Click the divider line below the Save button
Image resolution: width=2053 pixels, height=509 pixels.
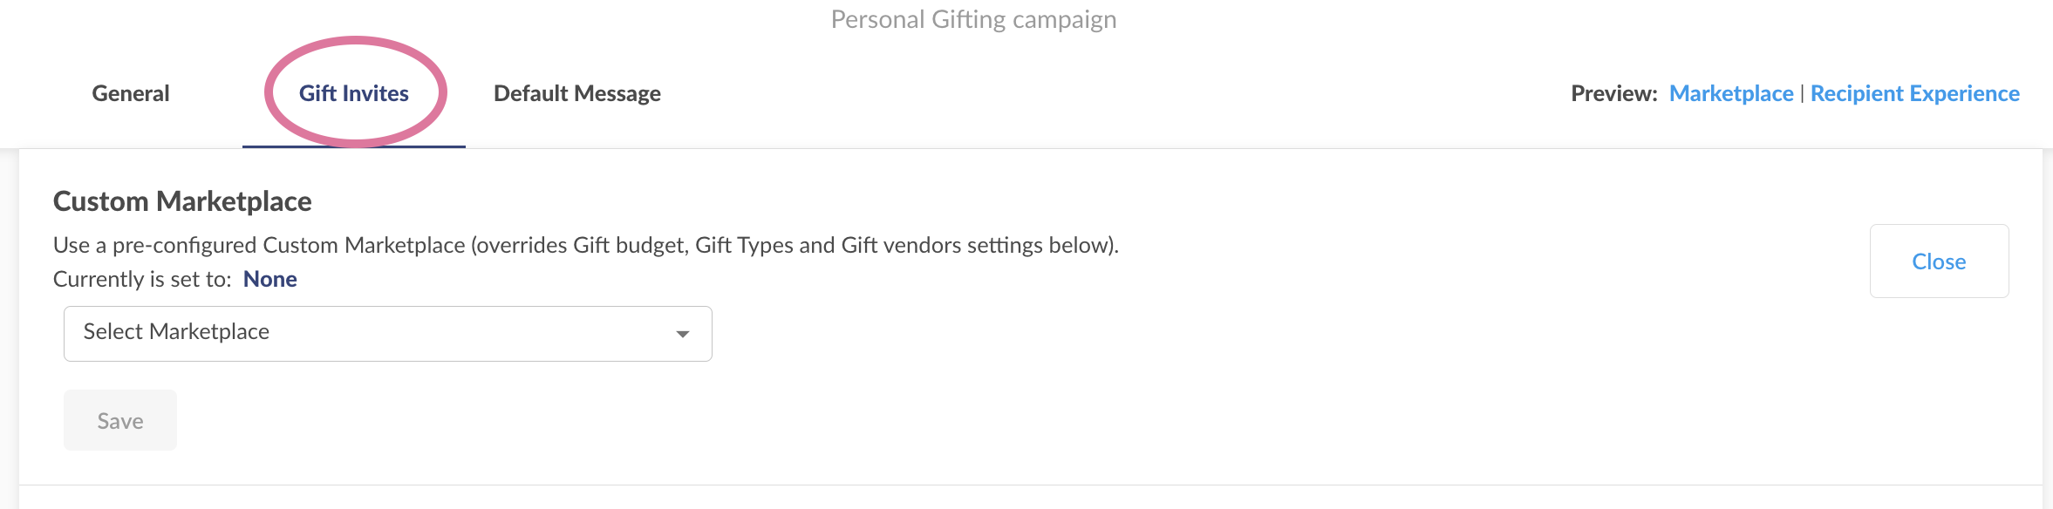pos(1031,485)
